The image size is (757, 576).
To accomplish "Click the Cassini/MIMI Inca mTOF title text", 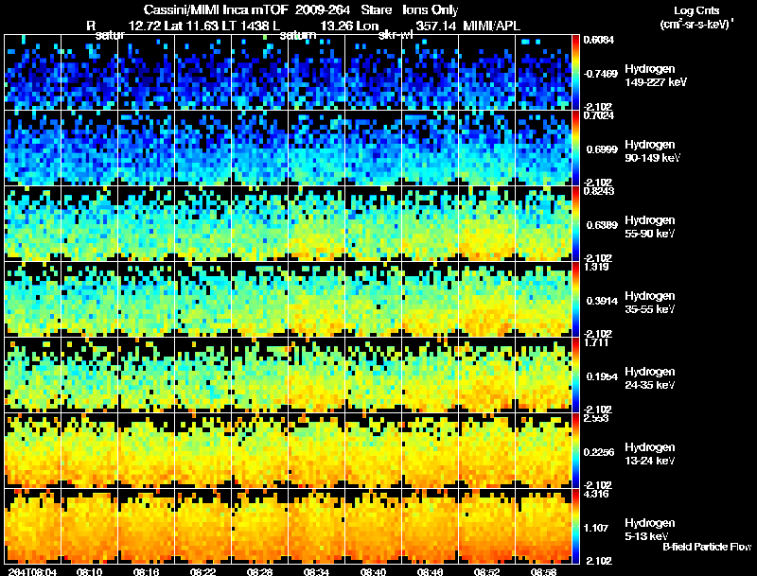I will pos(217,9).
